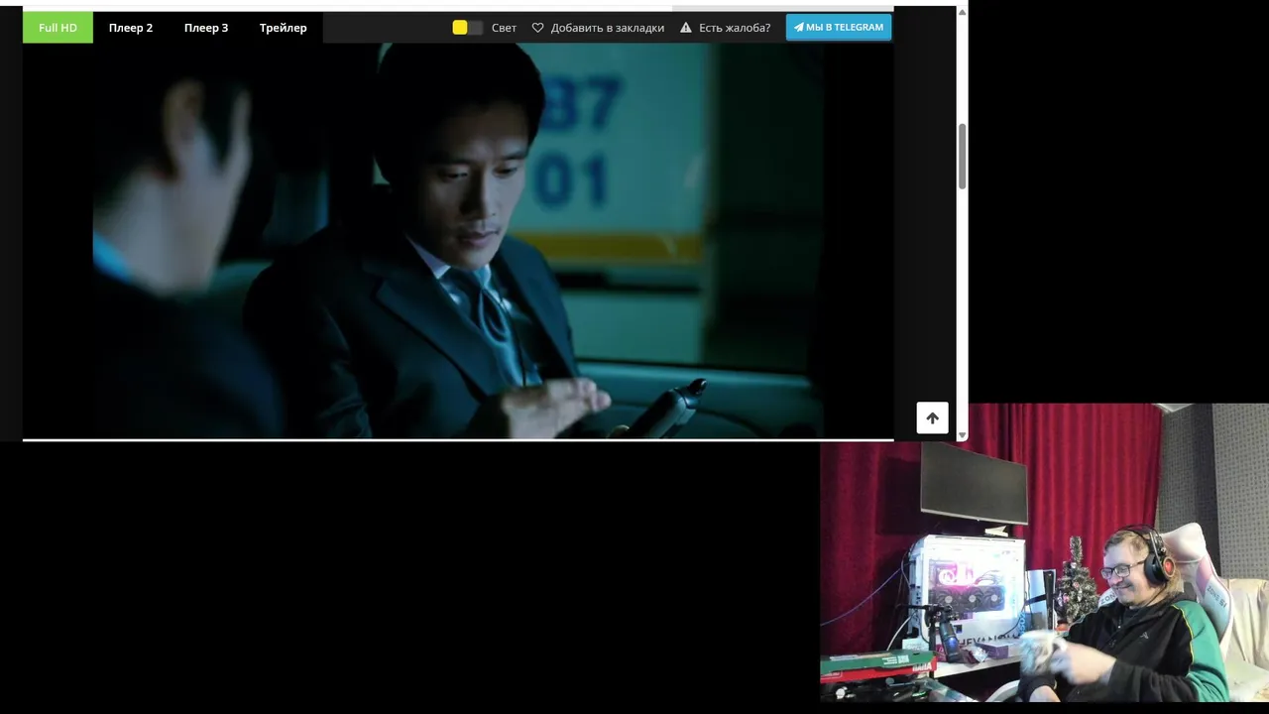Click the scroll-to-top arrow button
The height and width of the screenshot is (714, 1269).
[x=932, y=417]
